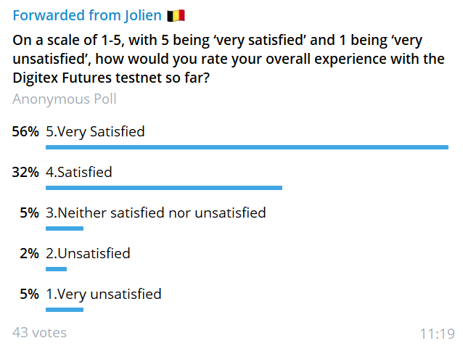Click the percentage beside Very unsatisfied

29,294
